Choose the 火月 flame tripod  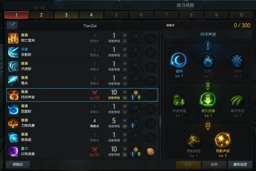point(208,61)
